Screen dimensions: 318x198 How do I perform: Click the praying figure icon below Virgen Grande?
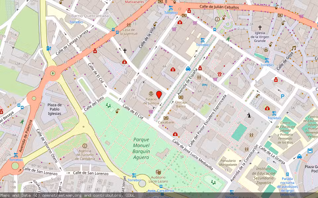tap(266, 49)
